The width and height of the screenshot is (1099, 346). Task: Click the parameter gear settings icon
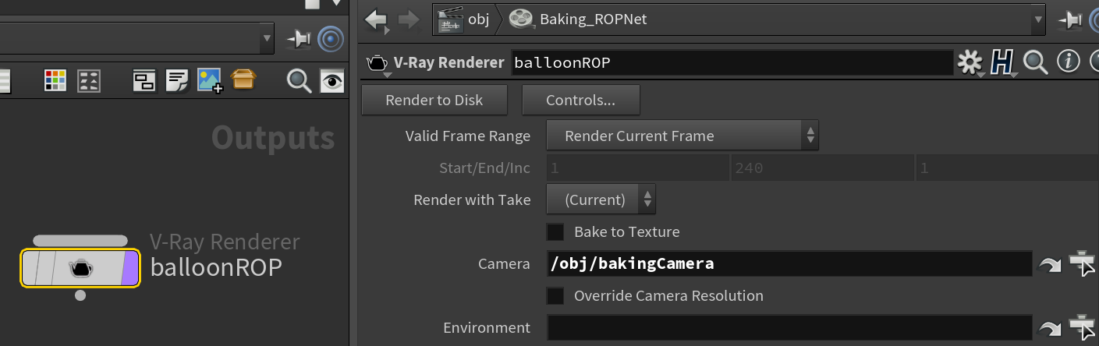click(970, 62)
